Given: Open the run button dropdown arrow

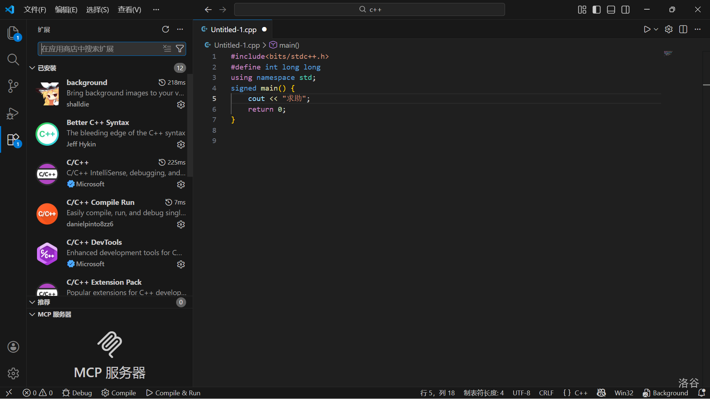Looking at the screenshot, I should (x=656, y=29).
